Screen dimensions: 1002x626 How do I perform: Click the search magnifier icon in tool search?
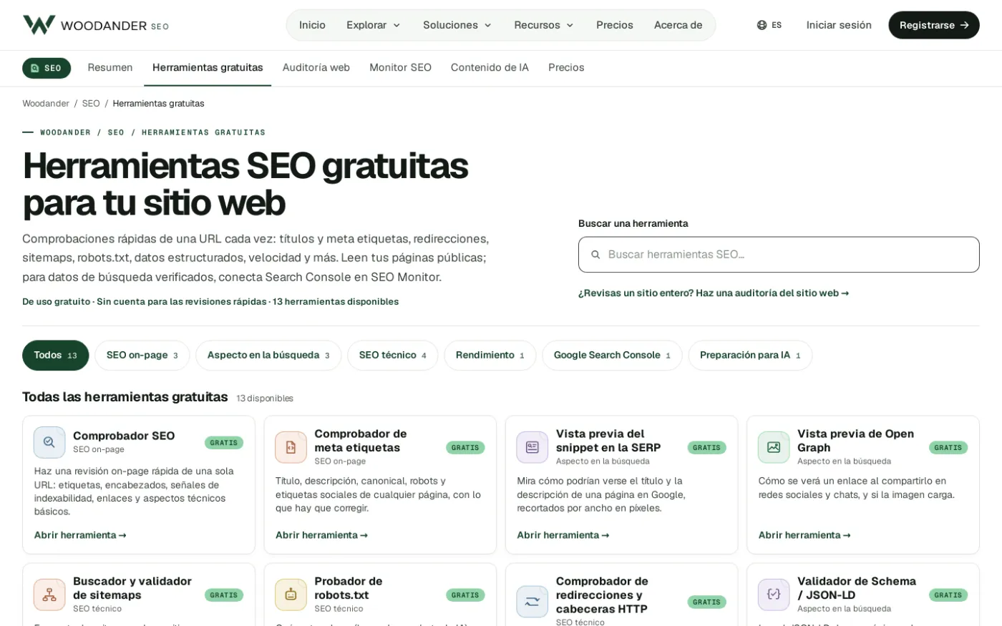(x=595, y=255)
